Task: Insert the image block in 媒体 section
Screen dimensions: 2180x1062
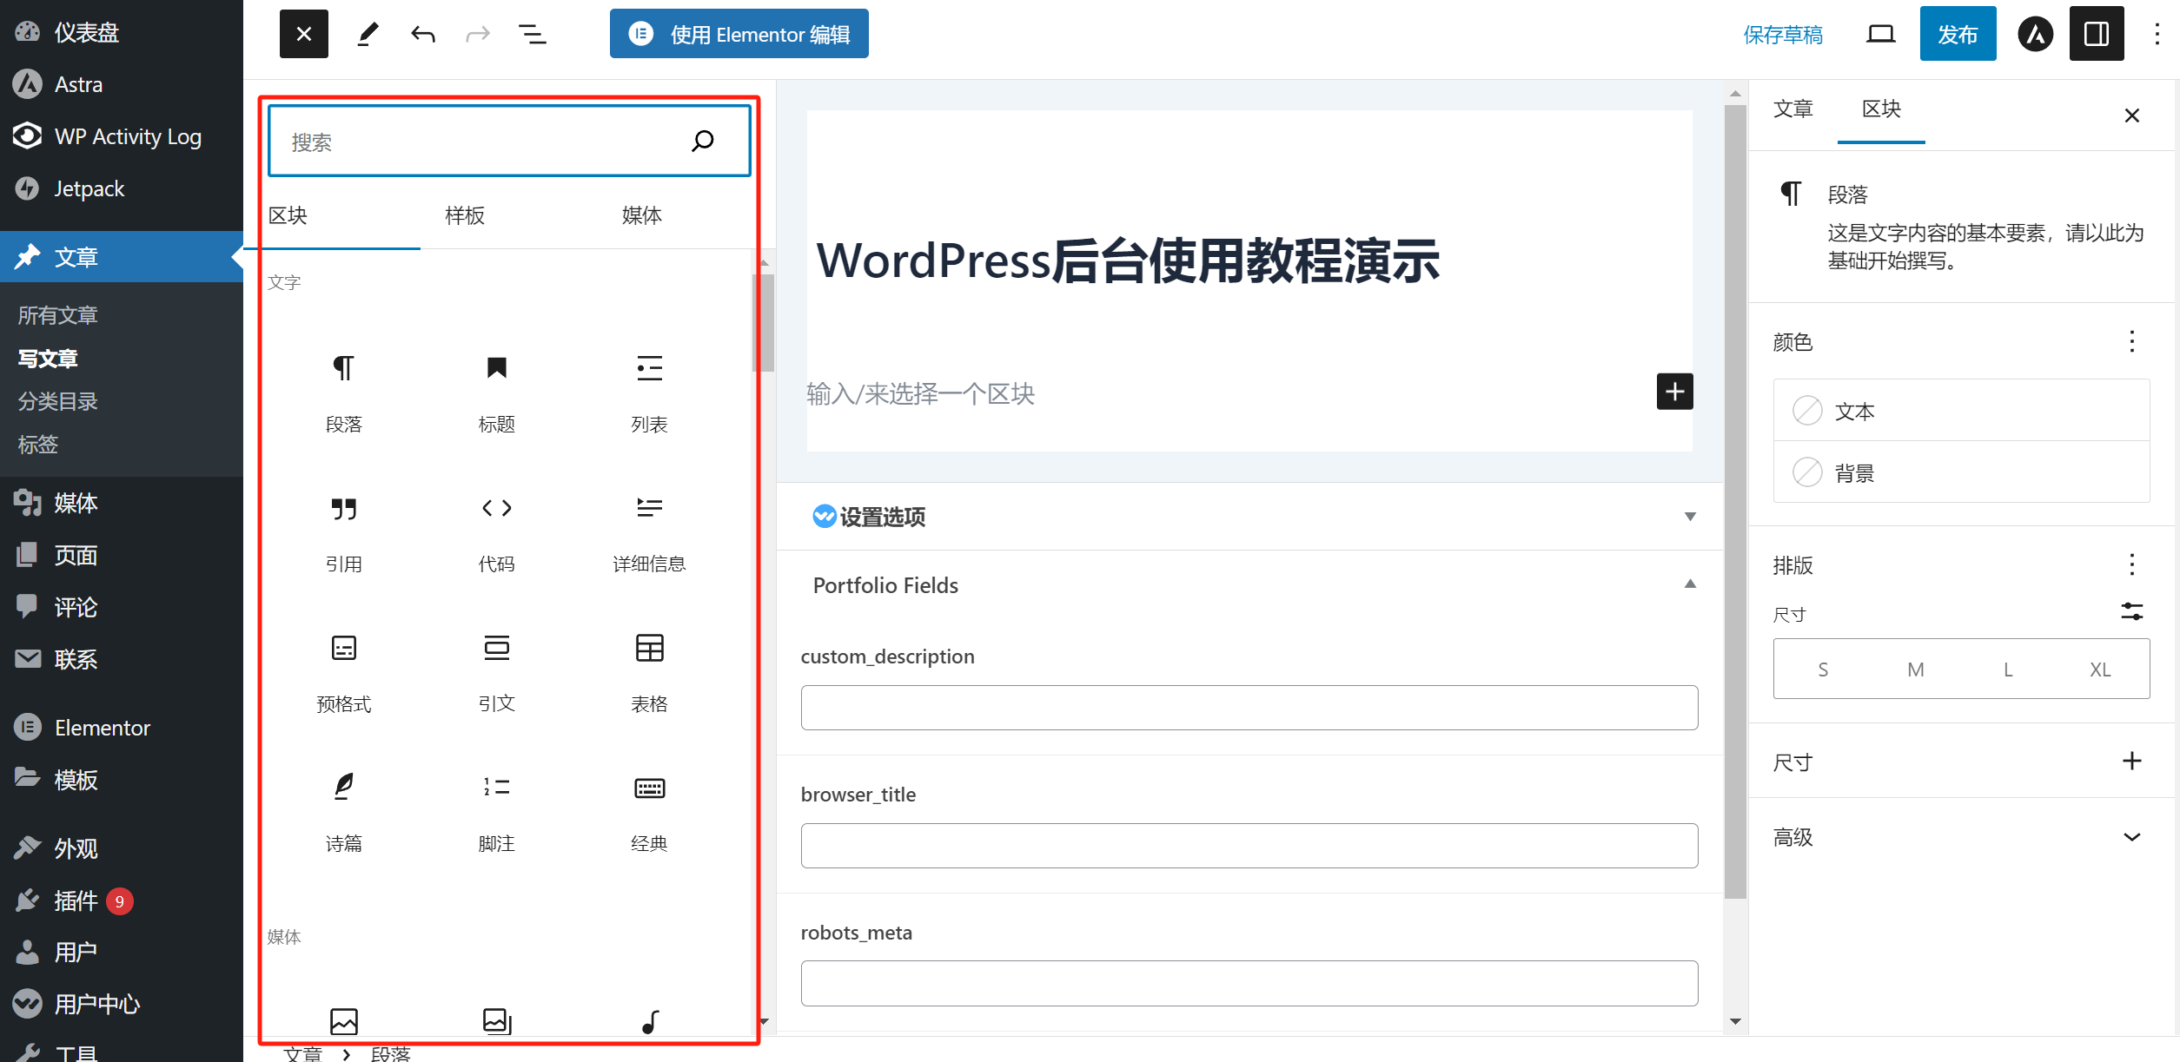Action: (x=344, y=1020)
